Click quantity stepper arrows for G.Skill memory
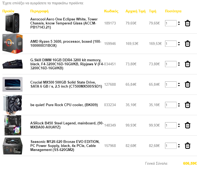 point(179,64)
